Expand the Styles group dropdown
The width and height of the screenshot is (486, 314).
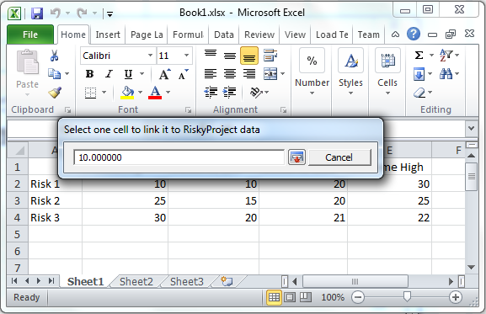(x=350, y=93)
